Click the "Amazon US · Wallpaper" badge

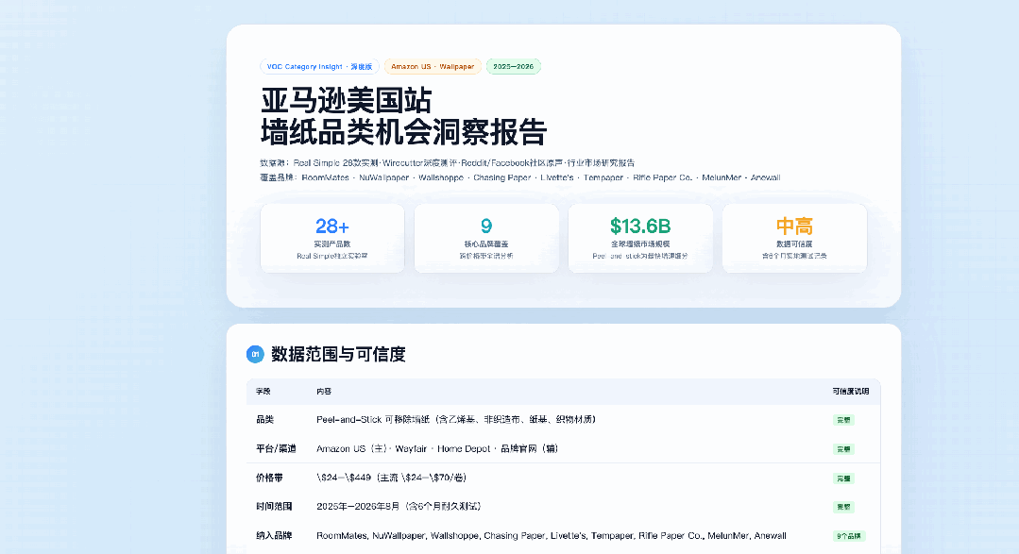point(433,66)
